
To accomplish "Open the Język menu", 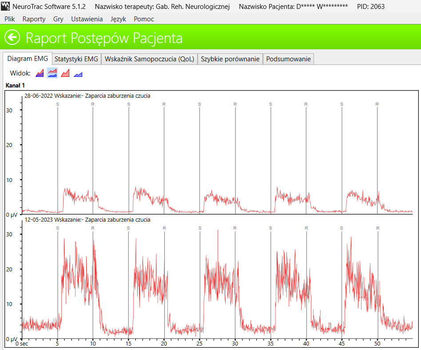I will click(118, 19).
